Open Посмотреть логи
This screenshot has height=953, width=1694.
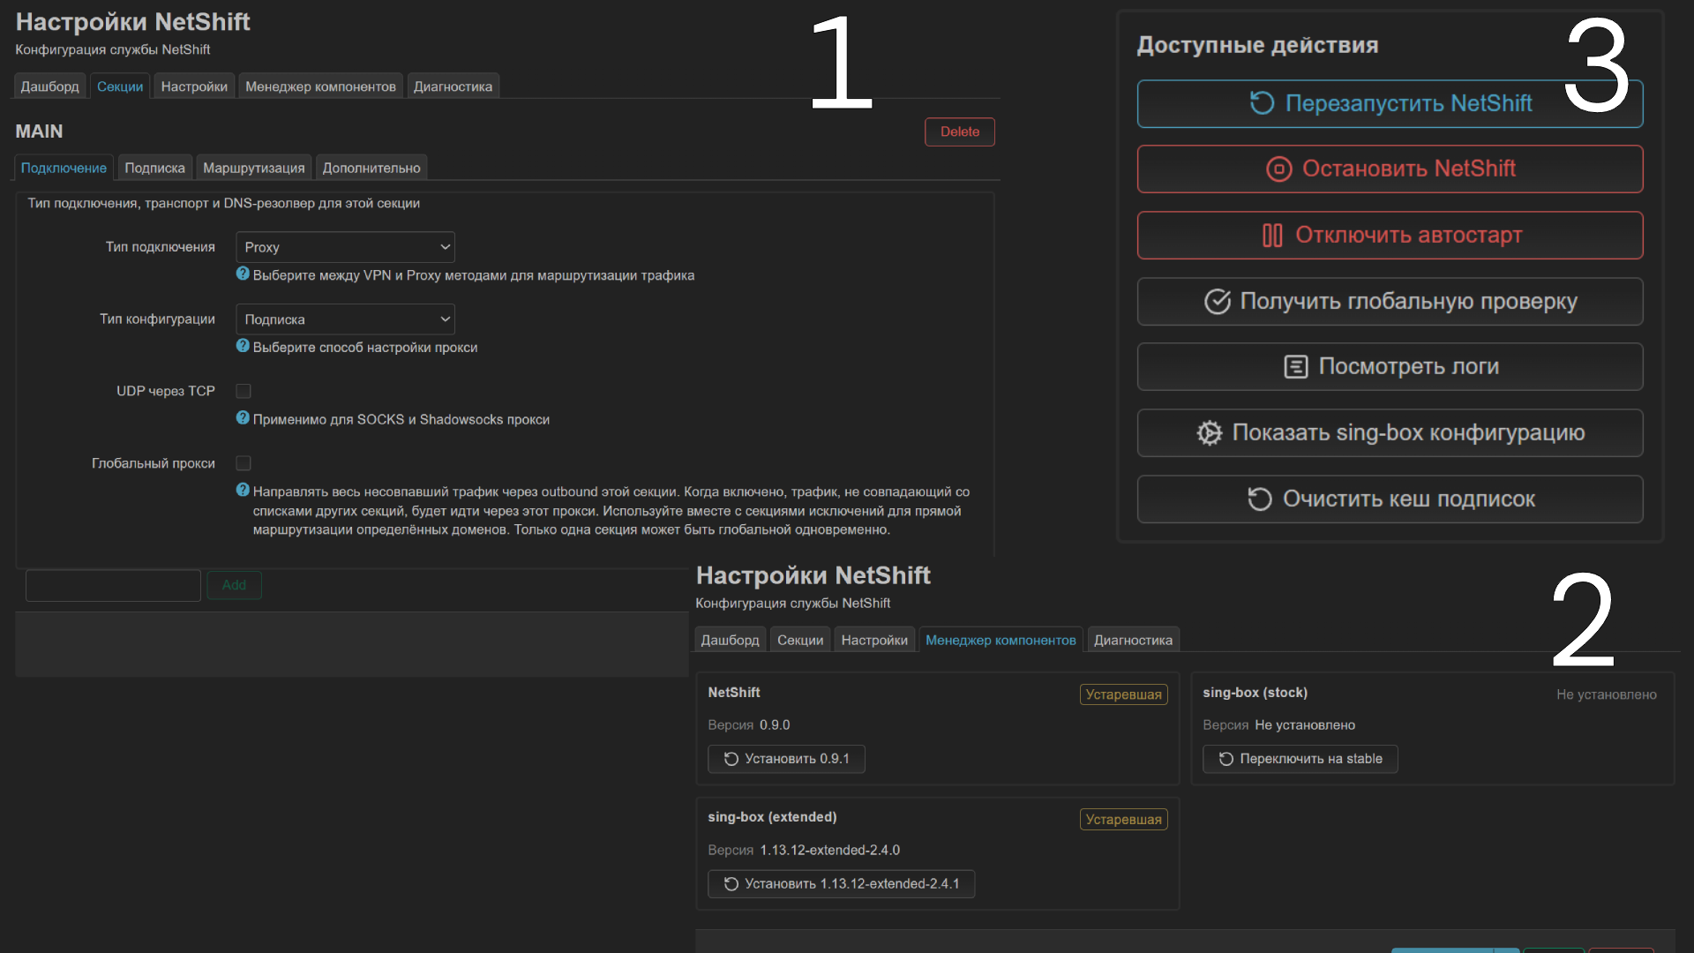click(x=1390, y=367)
